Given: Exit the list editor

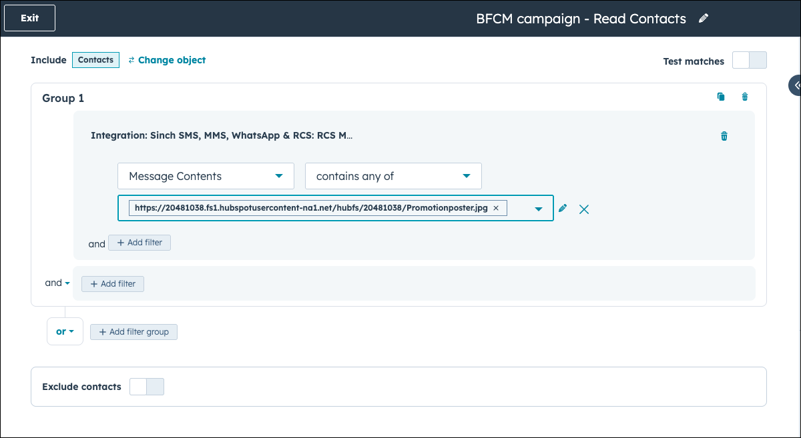Looking at the screenshot, I should point(29,18).
